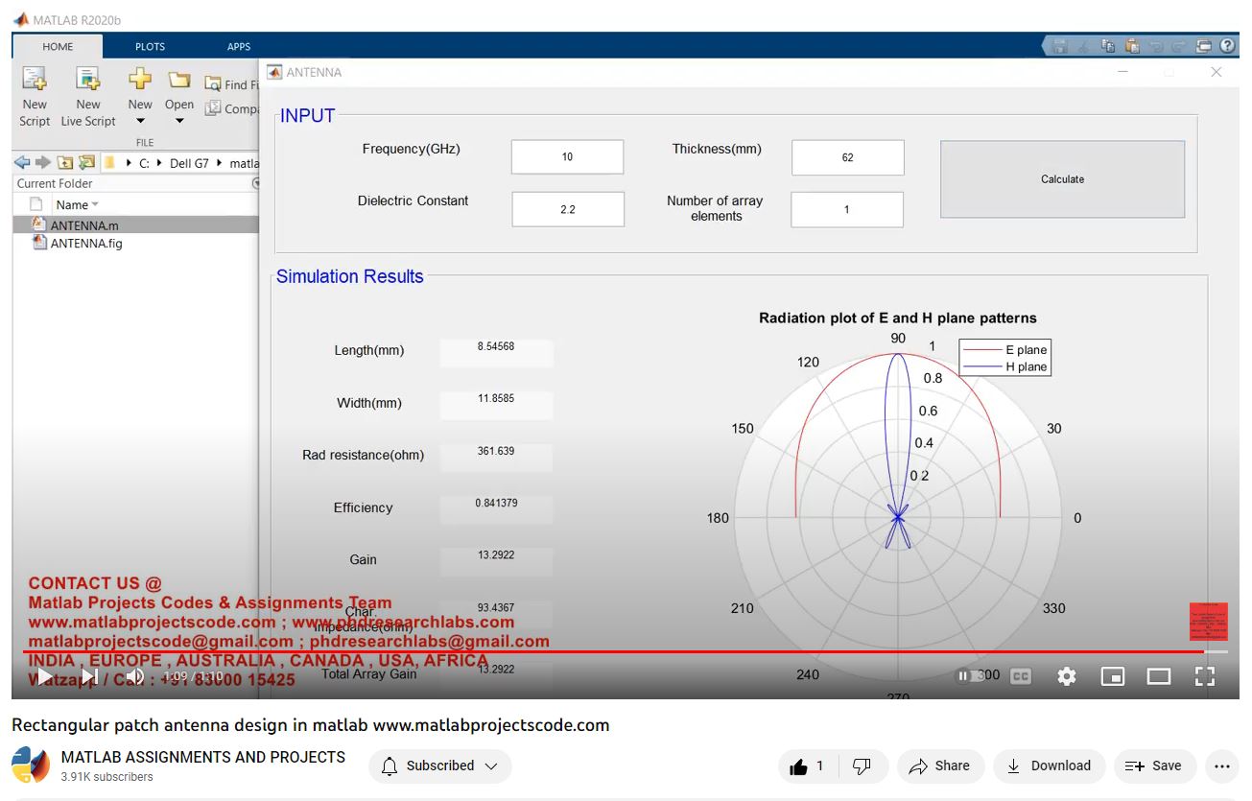Like the video with thumbs up
Image resolution: width=1252 pixels, height=801 pixels.
(x=807, y=766)
